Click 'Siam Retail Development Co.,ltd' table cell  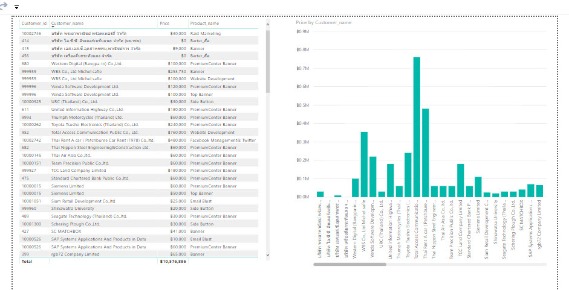(83, 201)
